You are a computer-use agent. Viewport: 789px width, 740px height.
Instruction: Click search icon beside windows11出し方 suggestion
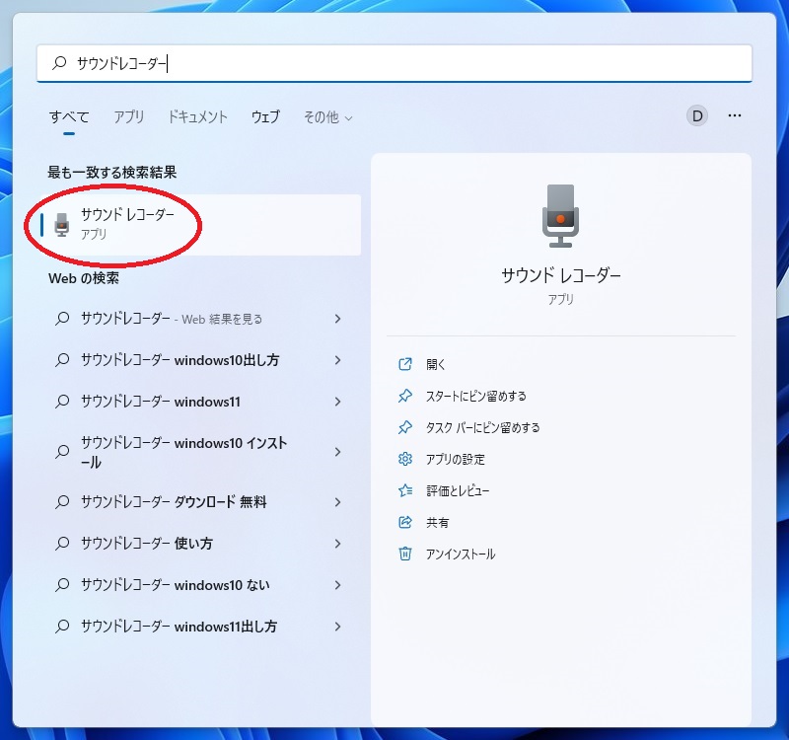62,627
